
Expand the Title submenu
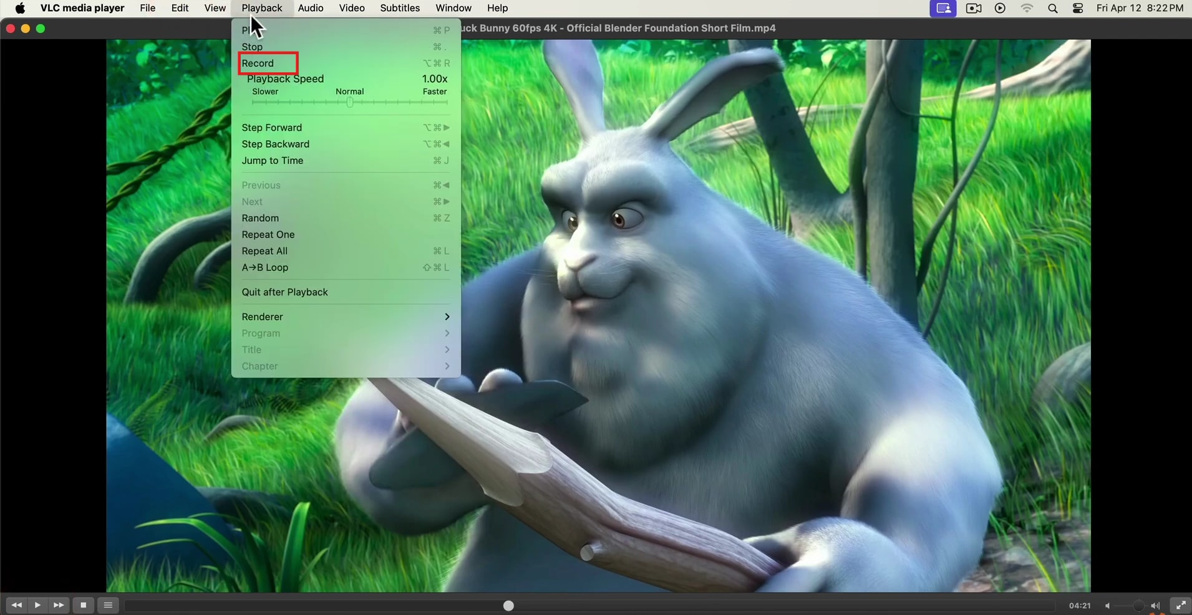click(x=346, y=350)
